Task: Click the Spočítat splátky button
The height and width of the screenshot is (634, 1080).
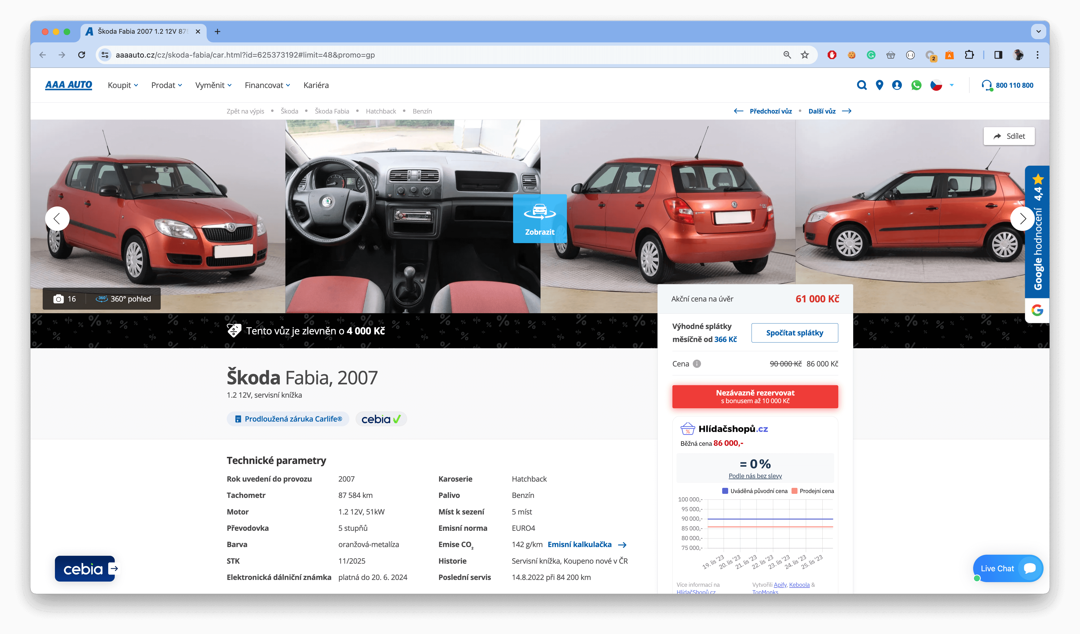Action: click(x=794, y=333)
